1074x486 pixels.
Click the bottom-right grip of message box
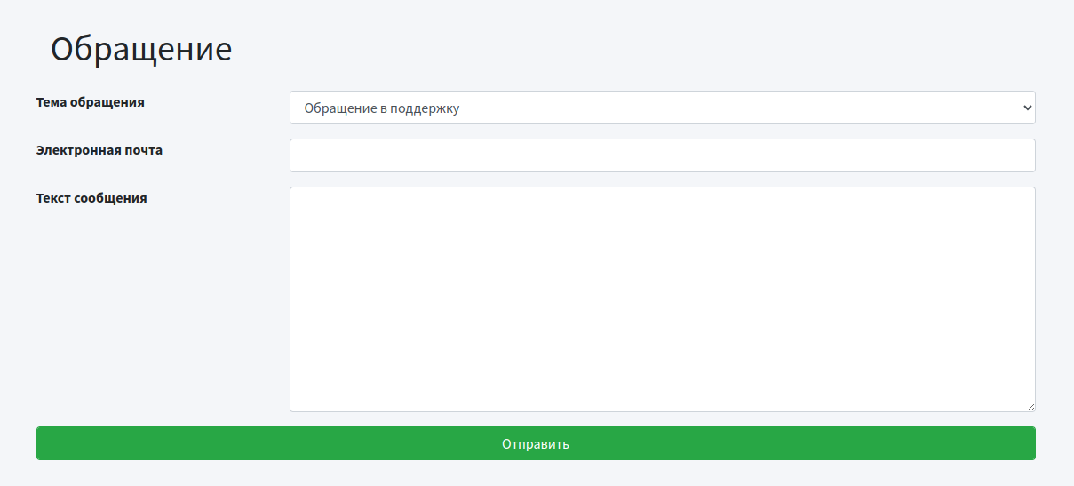[x=1030, y=407]
